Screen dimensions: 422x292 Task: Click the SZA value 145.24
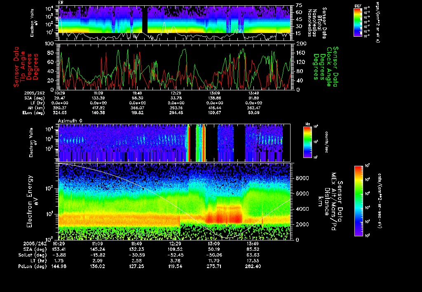(97, 250)
